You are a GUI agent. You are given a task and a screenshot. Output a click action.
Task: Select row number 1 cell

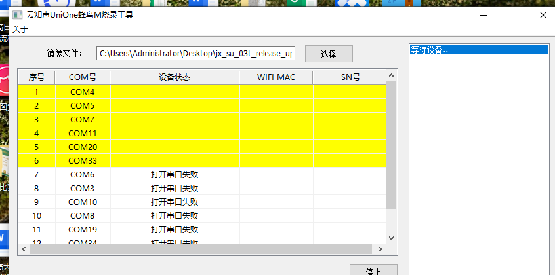click(x=37, y=92)
